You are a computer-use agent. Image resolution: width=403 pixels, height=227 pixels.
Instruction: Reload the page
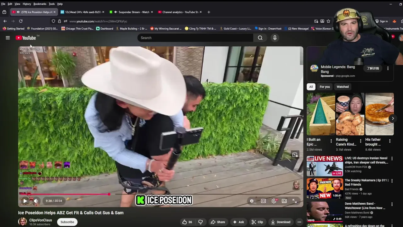point(21,21)
